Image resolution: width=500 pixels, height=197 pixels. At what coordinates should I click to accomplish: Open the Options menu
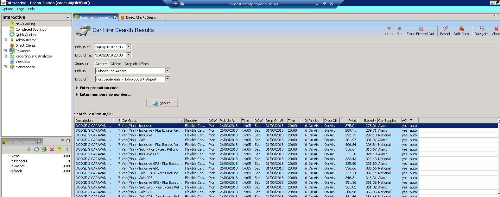[x=8, y=9]
